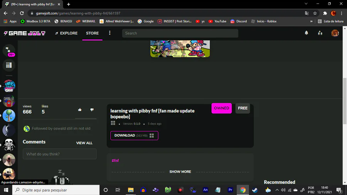Open the Início - Roblox bookmark
The height and width of the screenshot is (195, 347).
click(x=264, y=21)
